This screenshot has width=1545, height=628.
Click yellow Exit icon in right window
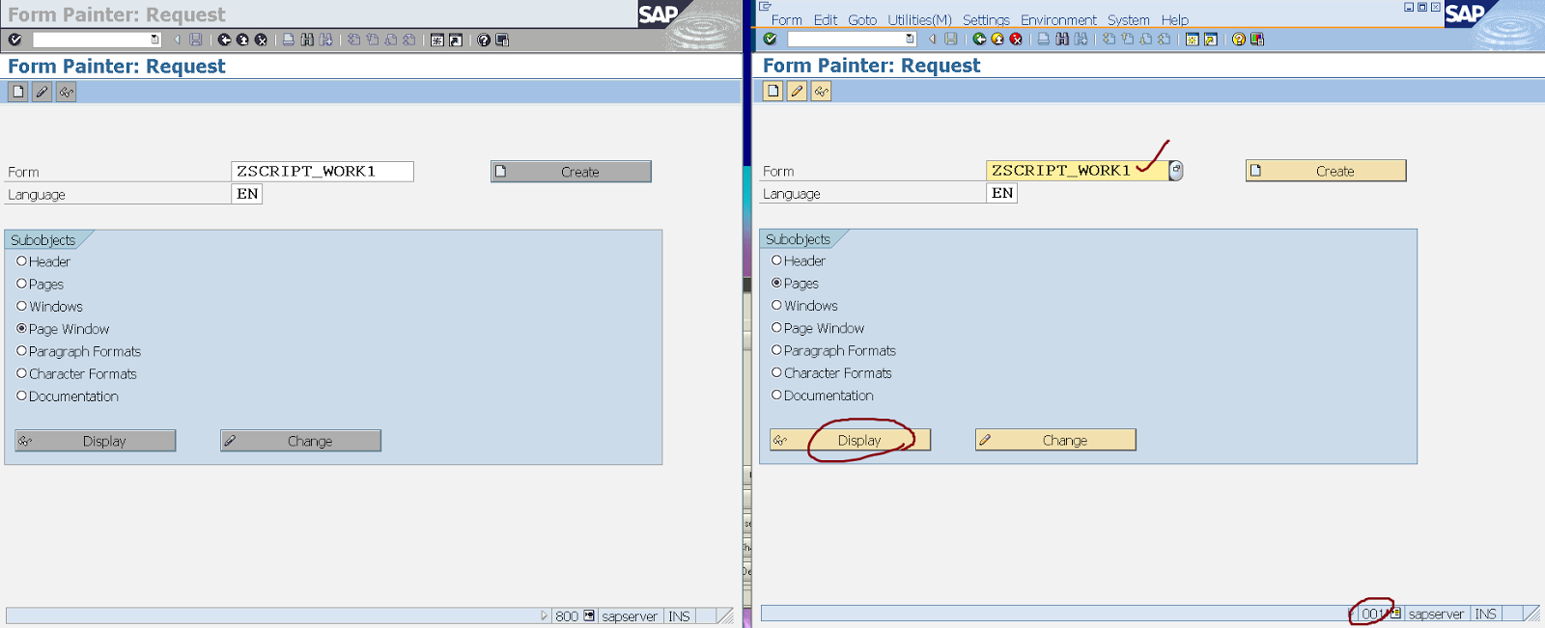pyautogui.click(x=997, y=40)
